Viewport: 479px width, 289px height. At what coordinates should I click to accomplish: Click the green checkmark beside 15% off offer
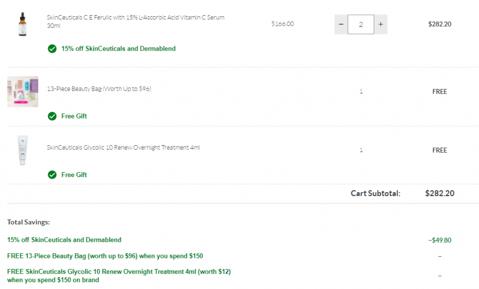tap(52, 48)
